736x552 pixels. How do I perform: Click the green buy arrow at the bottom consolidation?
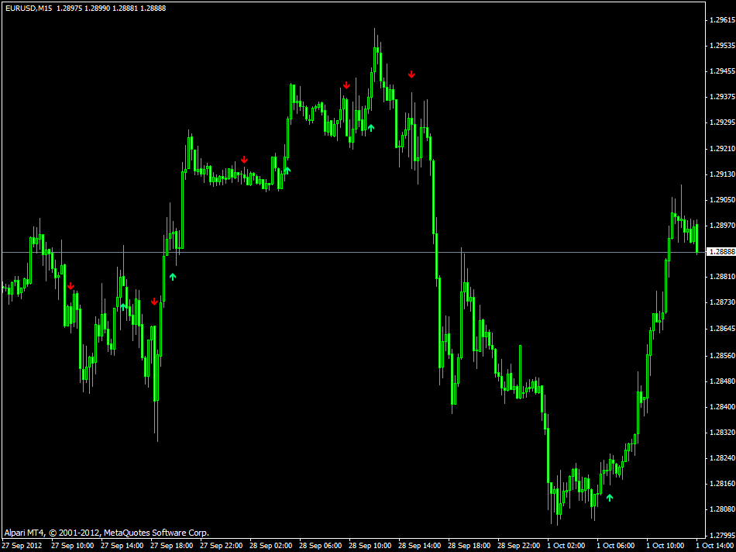click(x=609, y=499)
